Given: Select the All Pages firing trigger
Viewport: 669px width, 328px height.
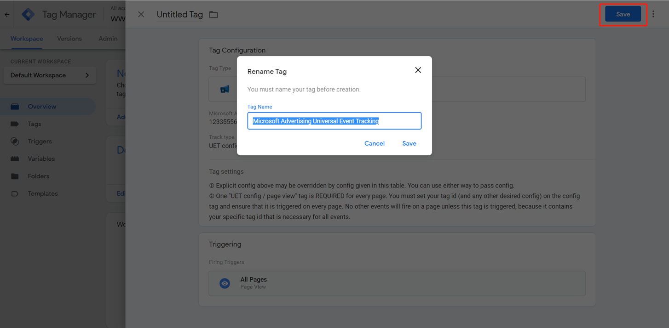Looking at the screenshot, I should tap(397, 283).
